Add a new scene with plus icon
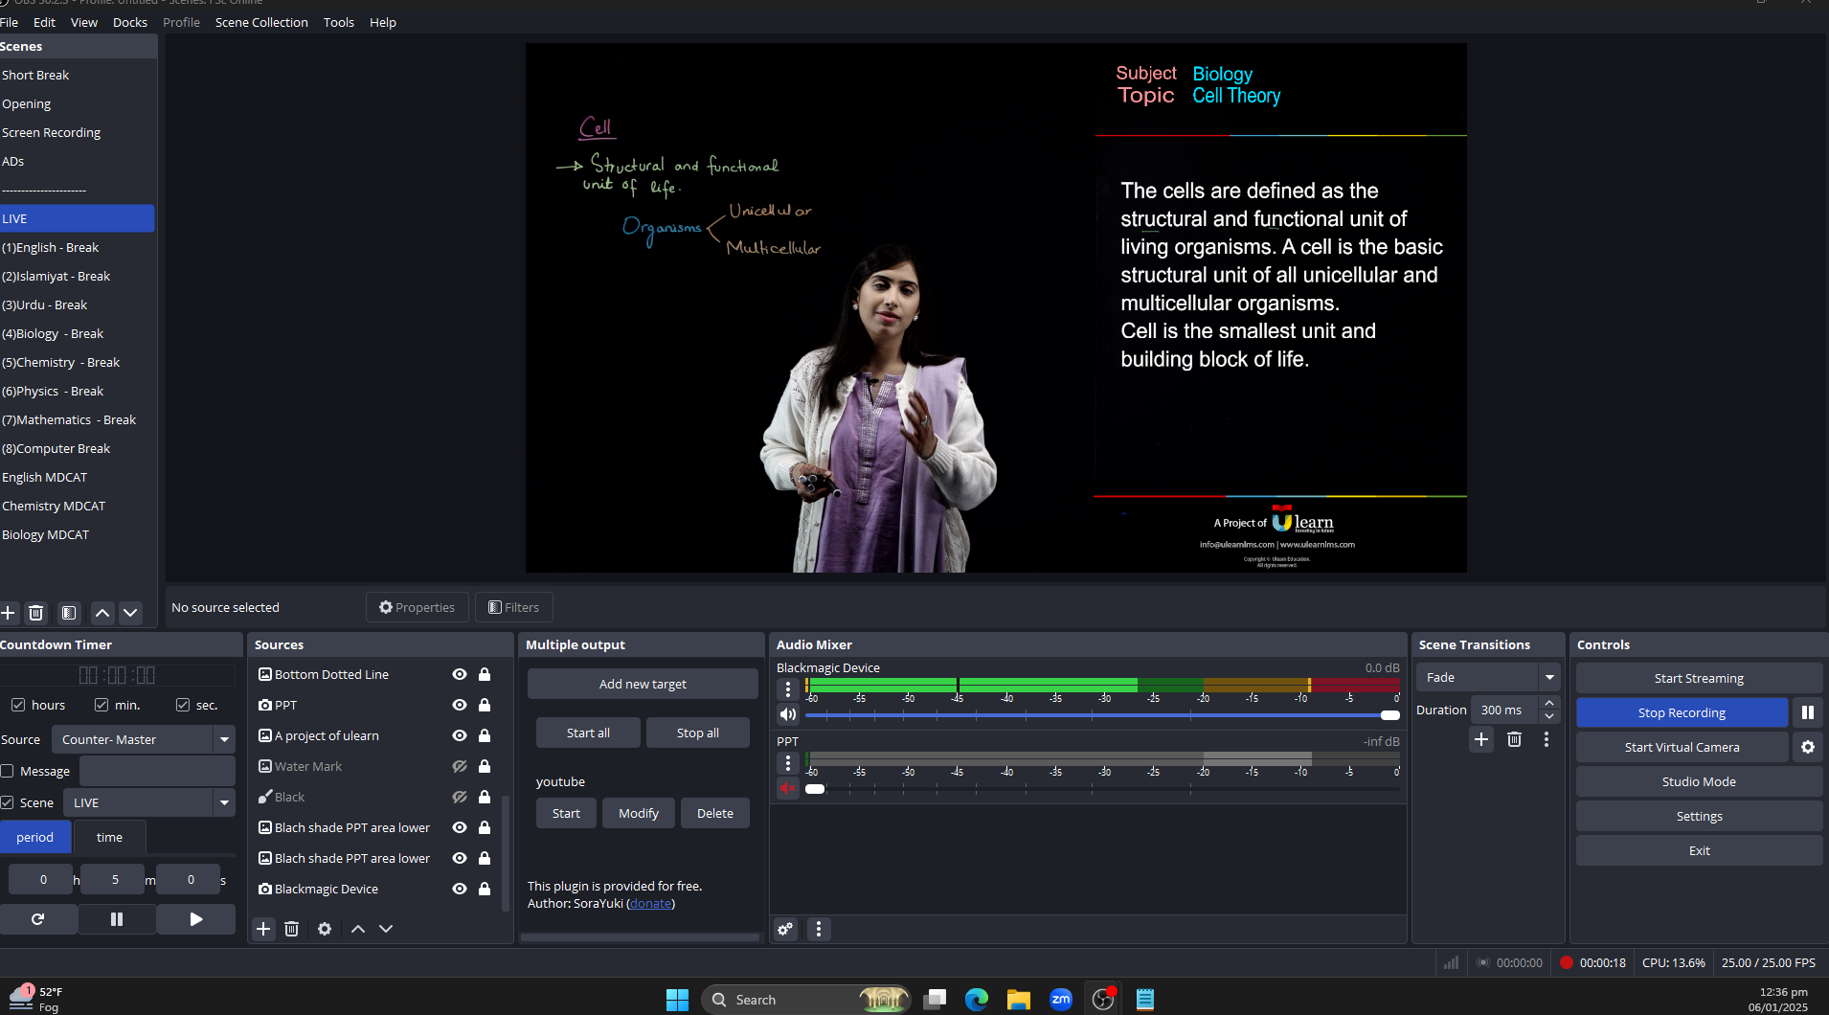1829x1015 pixels. point(9,613)
